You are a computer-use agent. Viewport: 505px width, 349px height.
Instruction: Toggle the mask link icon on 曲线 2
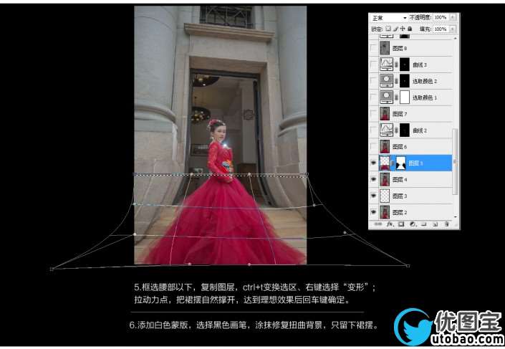[x=396, y=130]
